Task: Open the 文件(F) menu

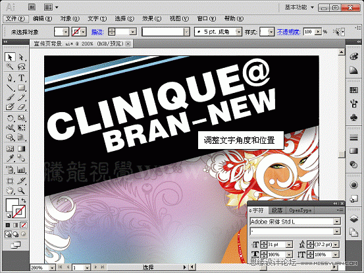Action: pyautogui.click(x=15, y=18)
